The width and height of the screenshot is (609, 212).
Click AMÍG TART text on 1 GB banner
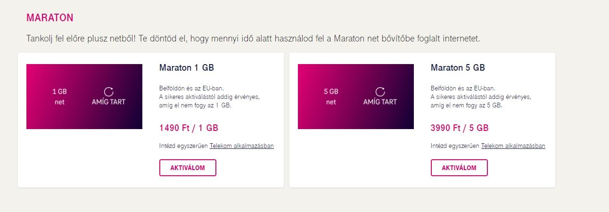tap(109, 102)
